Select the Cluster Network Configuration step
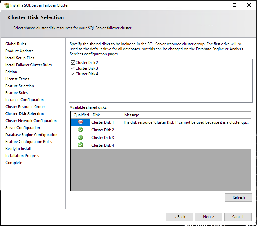This screenshot has height=226, width=257. click(x=31, y=121)
